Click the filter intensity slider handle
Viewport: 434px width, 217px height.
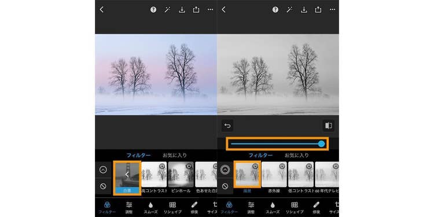click(321, 144)
